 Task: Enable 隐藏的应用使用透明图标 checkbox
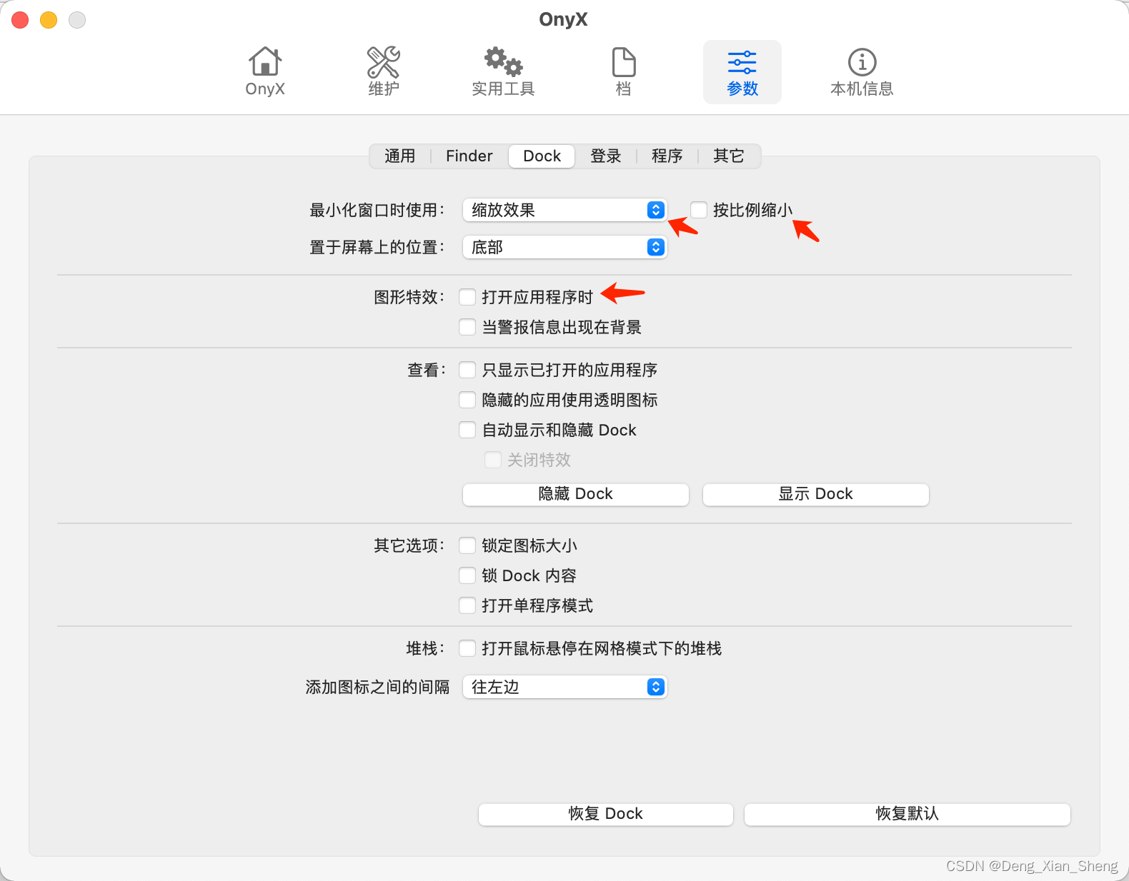[467, 400]
